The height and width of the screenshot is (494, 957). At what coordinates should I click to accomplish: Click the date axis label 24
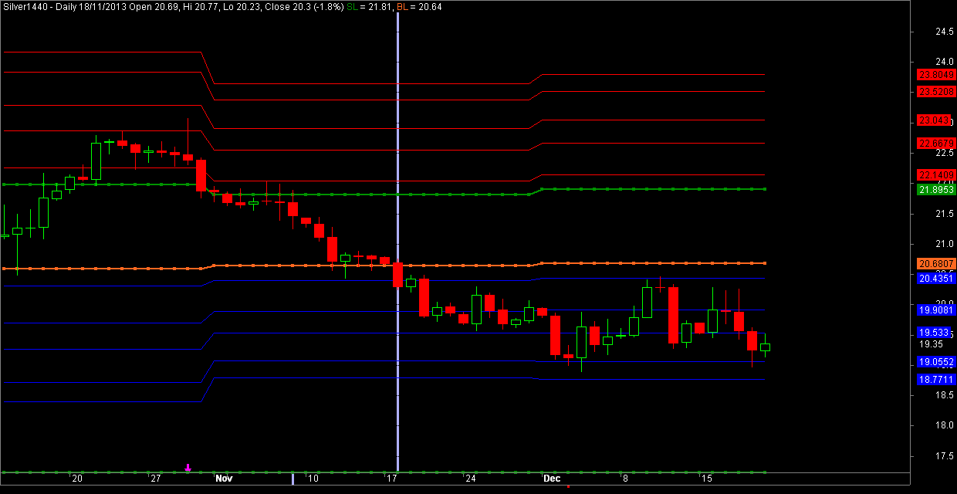(x=469, y=479)
